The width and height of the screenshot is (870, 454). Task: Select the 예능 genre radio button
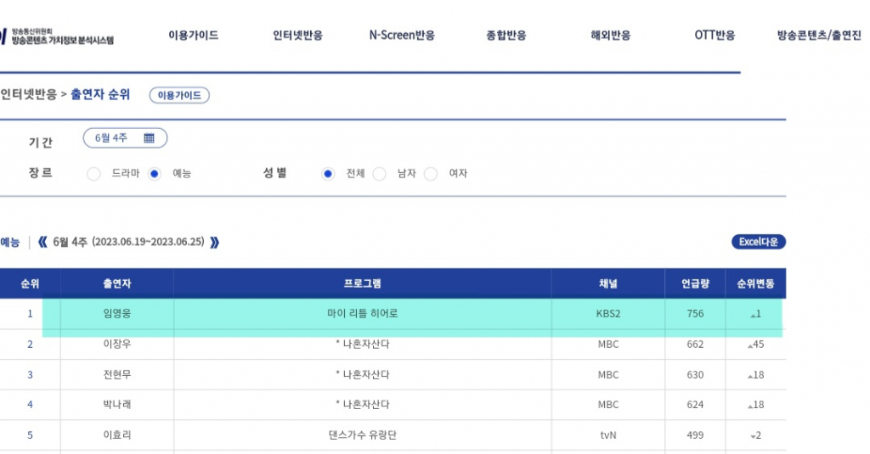[x=155, y=174]
